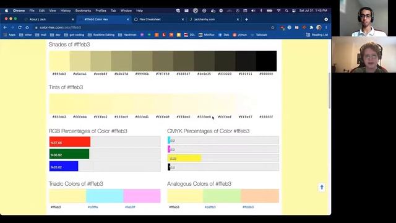Open the 'Realtime Editing' bookmarks folder
This screenshot has height=223, width=396.
tap(101, 35)
